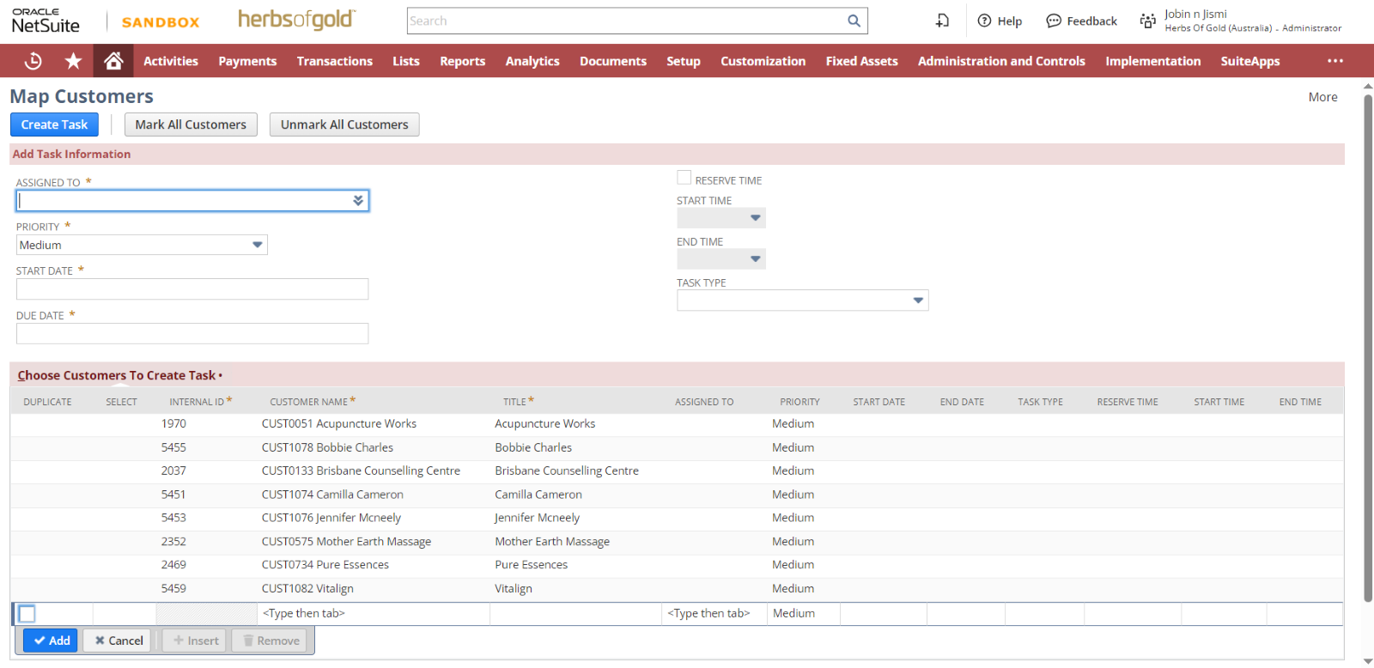Click the Create Task button
1374x668 pixels.
click(x=54, y=124)
